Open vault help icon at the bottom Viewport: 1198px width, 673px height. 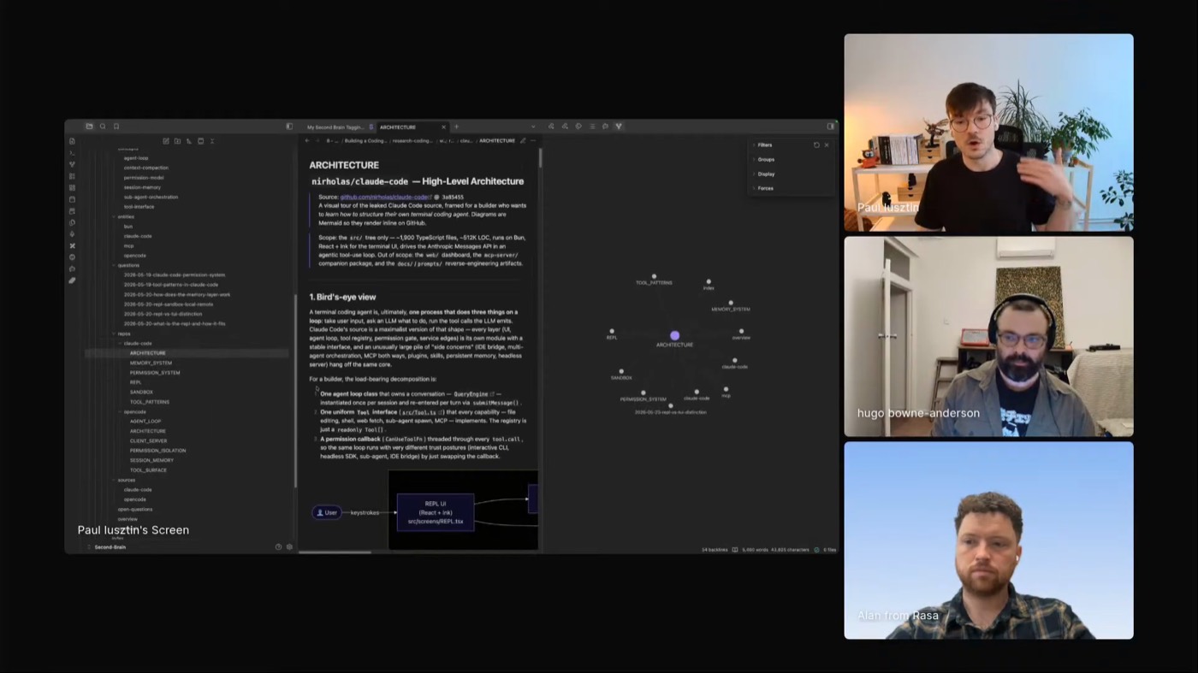click(x=278, y=546)
